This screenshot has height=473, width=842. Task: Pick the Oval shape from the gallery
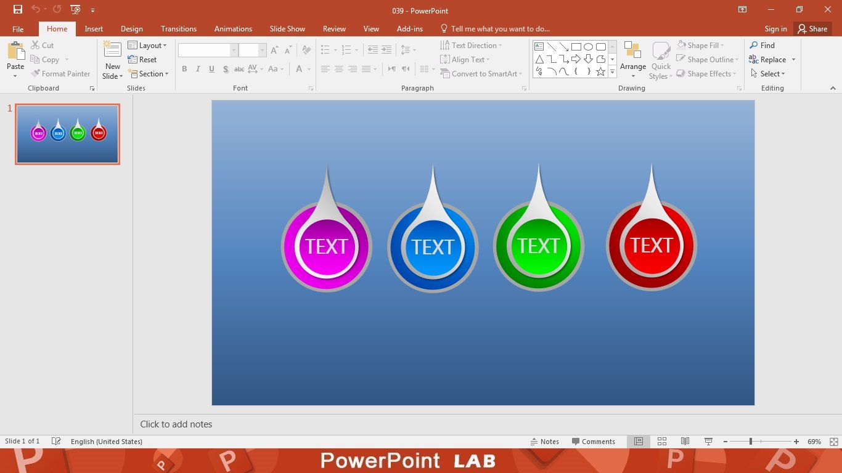click(588, 47)
